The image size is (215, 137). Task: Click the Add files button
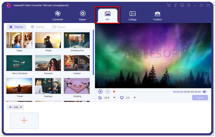pyautogui.click(x=13, y=107)
